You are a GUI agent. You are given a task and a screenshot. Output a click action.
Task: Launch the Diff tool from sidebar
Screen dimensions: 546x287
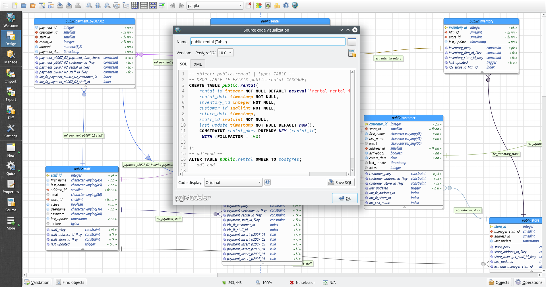[x=11, y=113]
